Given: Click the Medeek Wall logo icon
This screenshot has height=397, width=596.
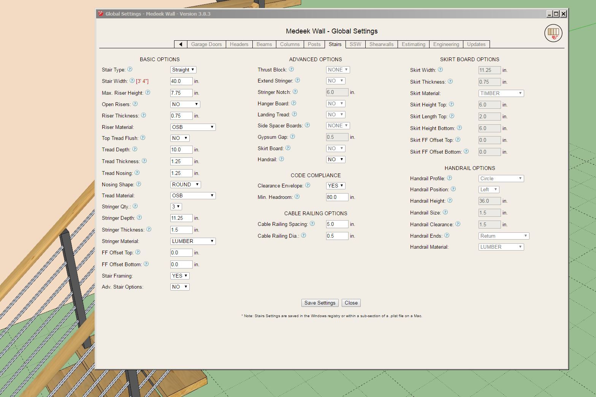Looking at the screenshot, I should tap(553, 33).
